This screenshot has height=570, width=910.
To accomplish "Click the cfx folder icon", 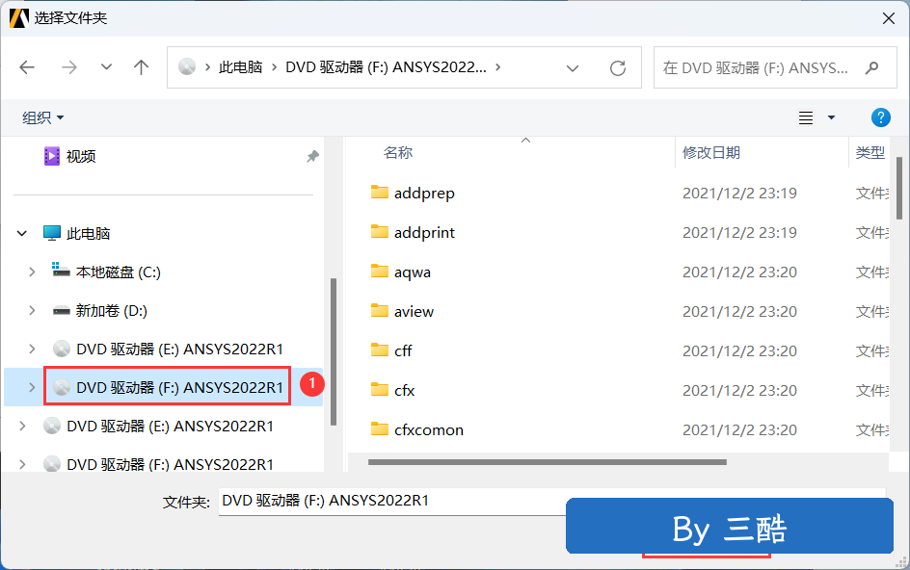I will click(x=380, y=389).
